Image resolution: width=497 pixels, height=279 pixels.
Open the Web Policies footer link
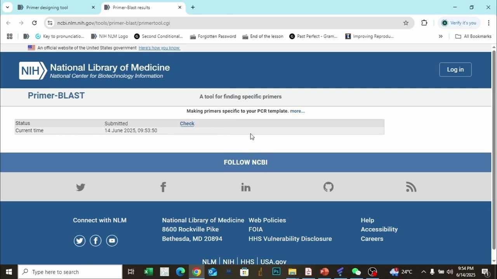pos(267,220)
